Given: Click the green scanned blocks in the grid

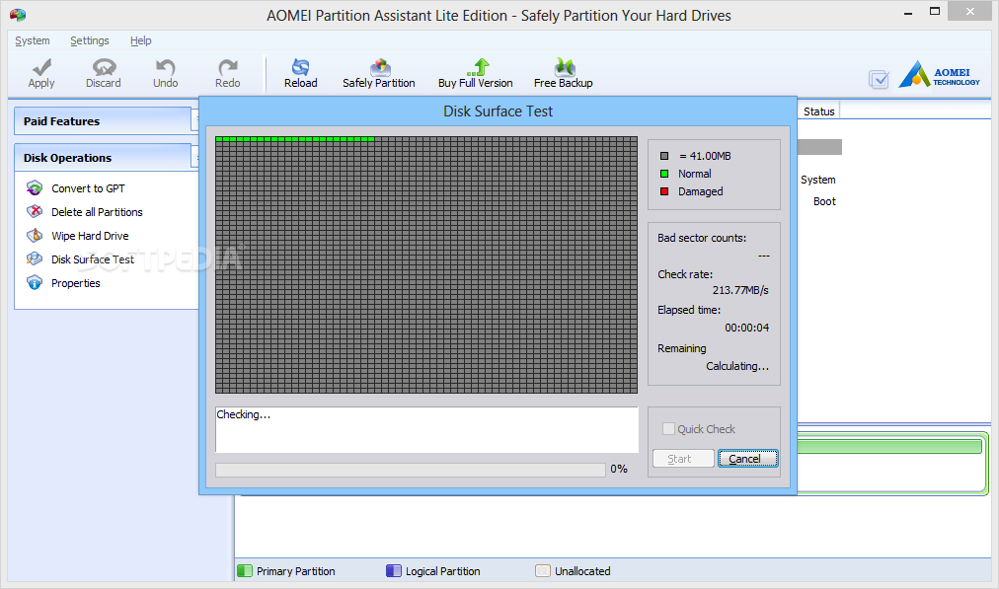Looking at the screenshot, I should click(x=295, y=139).
